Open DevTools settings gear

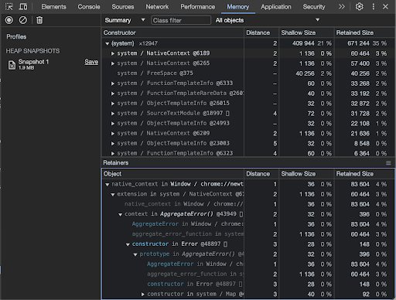[359, 7]
